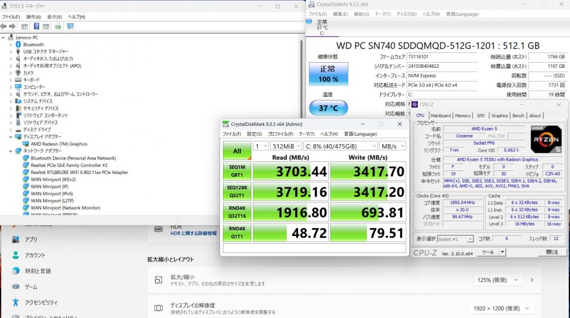Collapse the ネットワーク アダプター node
Image resolution: width=570 pixels, height=318 pixels.
tap(10, 151)
